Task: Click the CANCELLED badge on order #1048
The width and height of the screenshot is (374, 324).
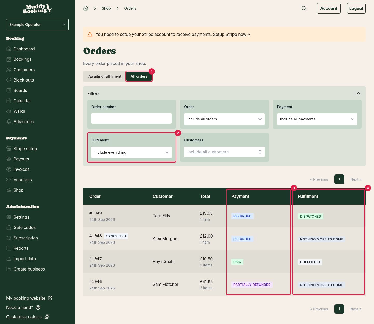Action: pyautogui.click(x=116, y=236)
